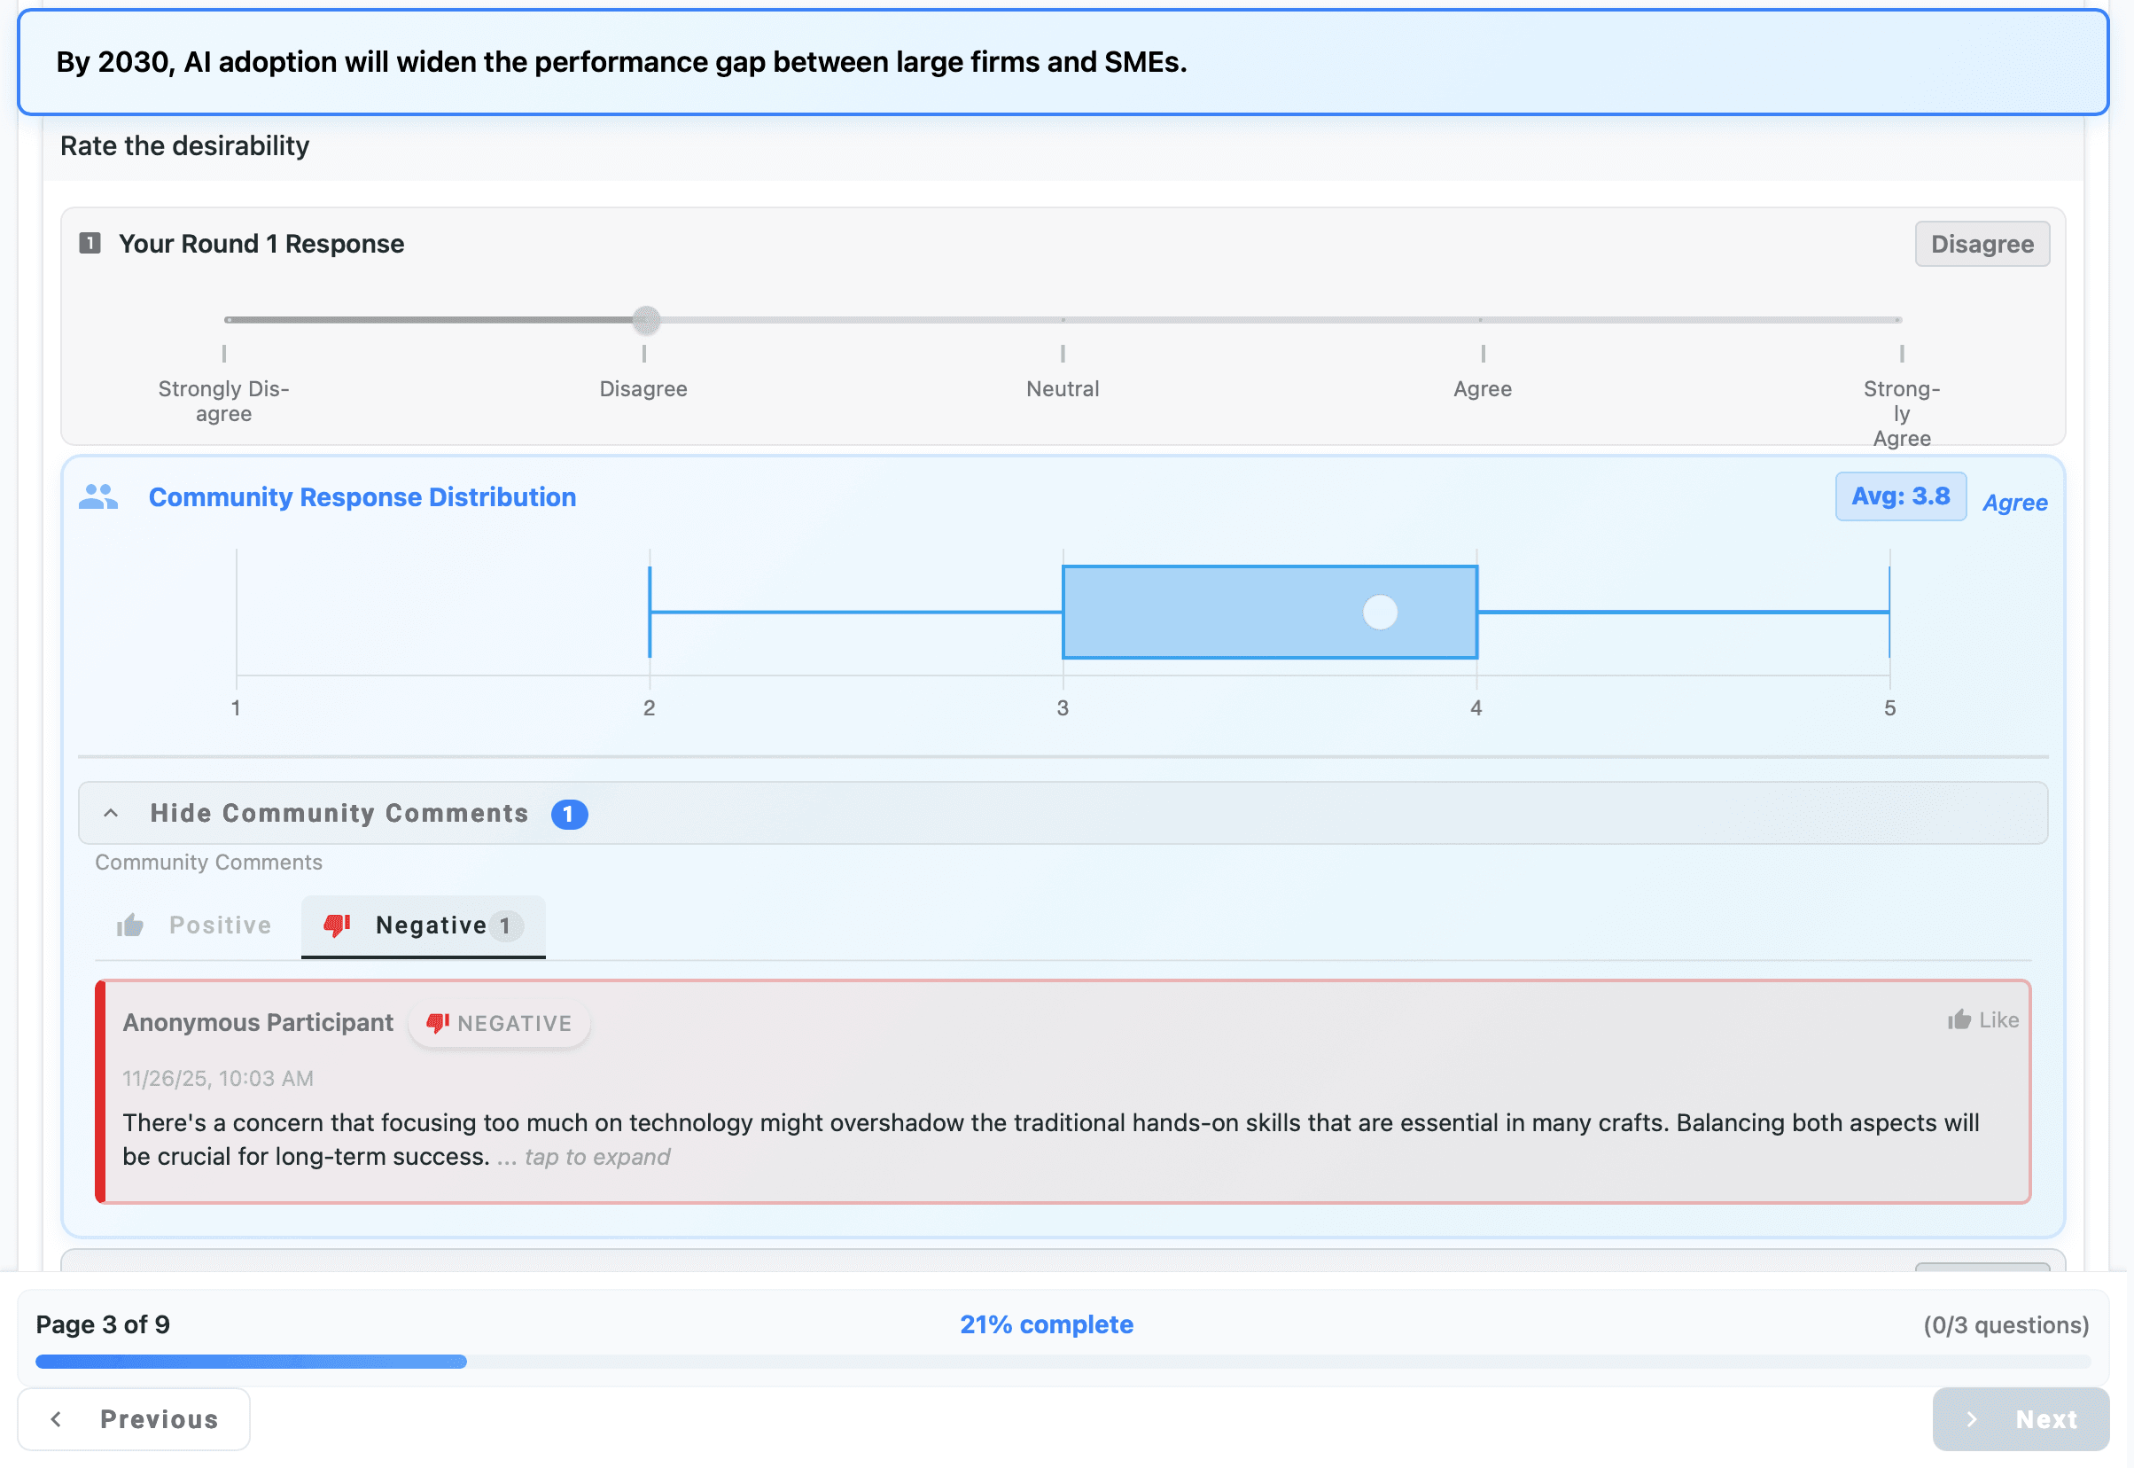The height and width of the screenshot is (1468, 2134).
Task: Expand the truncated comment via tap to expand
Action: [x=596, y=1157]
